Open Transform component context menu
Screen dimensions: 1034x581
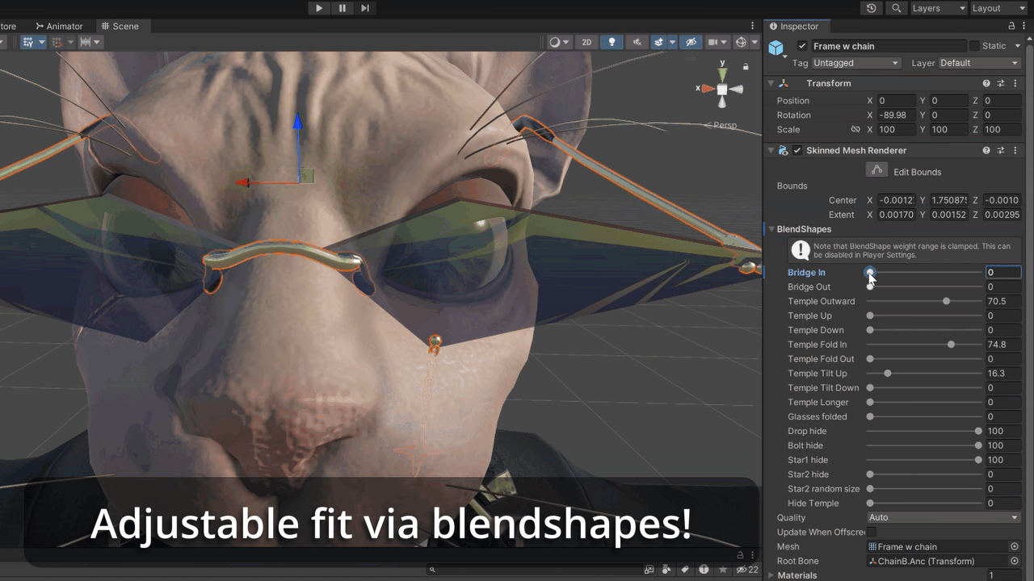(x=1015, y=83)
